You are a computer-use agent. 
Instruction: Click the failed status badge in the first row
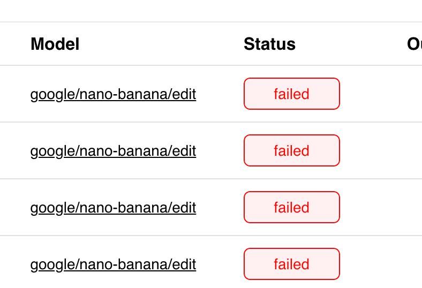click(x=291, y=94)
